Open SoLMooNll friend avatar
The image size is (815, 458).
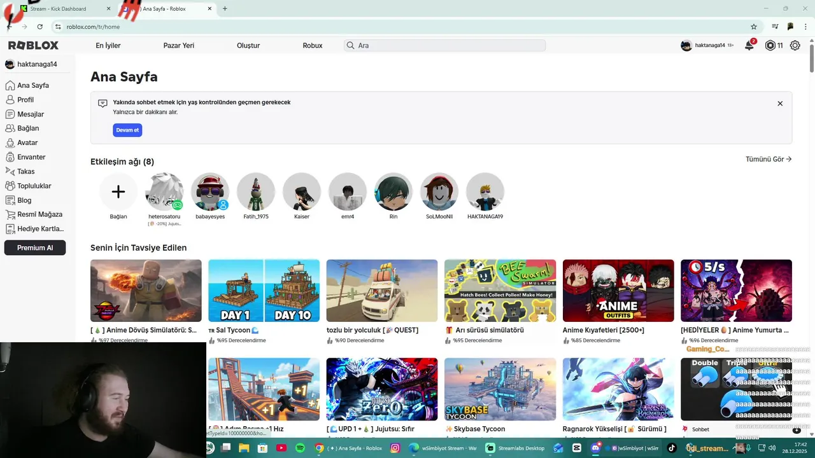[439, 191]
